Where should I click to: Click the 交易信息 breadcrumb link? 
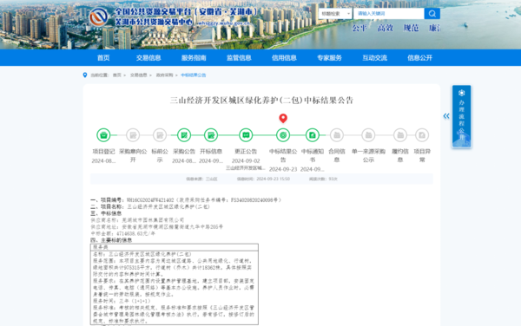[x=139, y=75]
